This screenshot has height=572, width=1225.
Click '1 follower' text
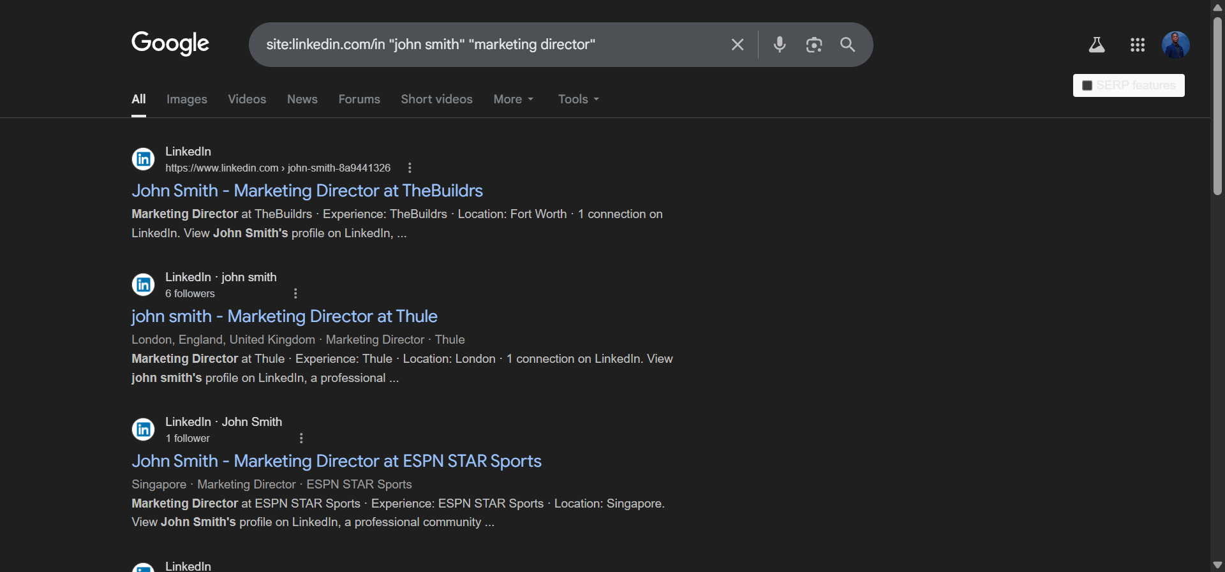click(188, 438)
